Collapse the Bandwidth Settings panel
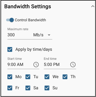Screen dimensions: 96x97 click(93, 6)
